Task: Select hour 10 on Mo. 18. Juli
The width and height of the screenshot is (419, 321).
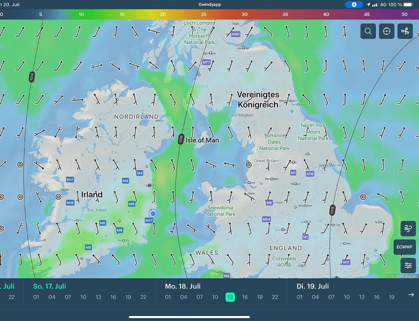Action: [215, 297]
